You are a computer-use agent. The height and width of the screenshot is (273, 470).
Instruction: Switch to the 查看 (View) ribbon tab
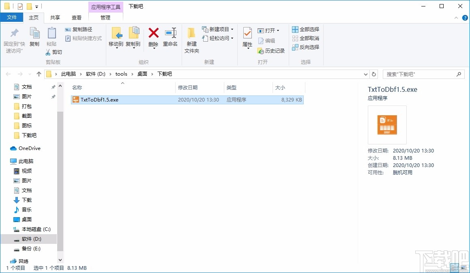pyautogui.click(x=76, y=17)
